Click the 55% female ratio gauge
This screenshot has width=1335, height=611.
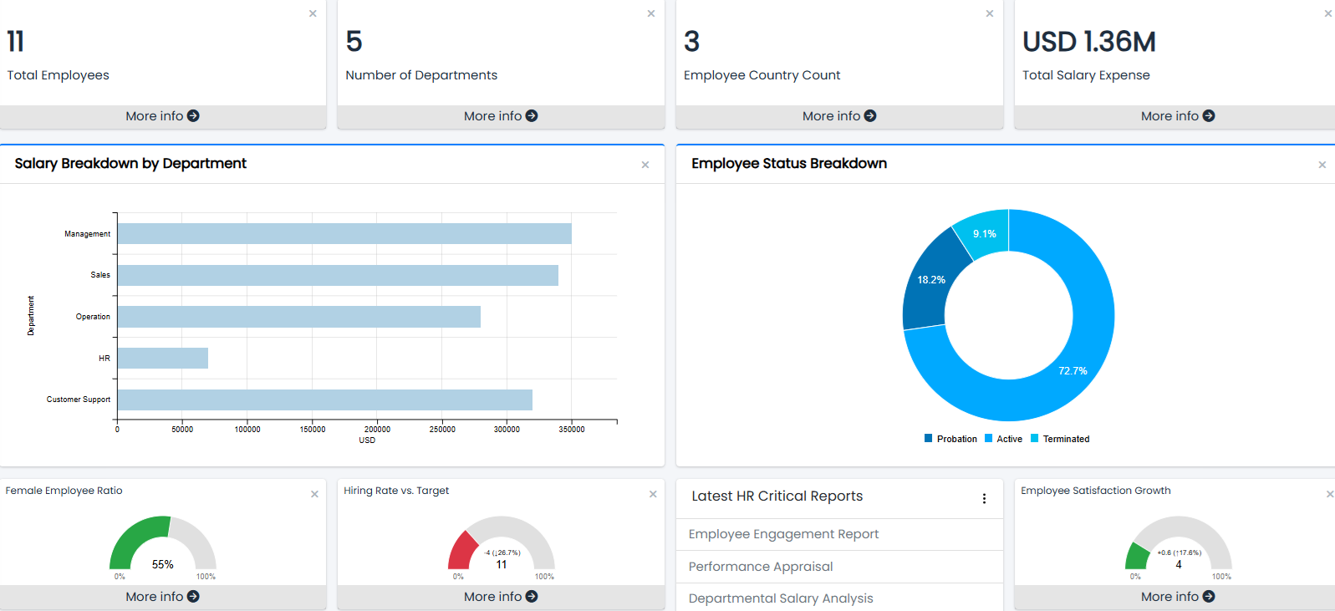click(163, 544)
